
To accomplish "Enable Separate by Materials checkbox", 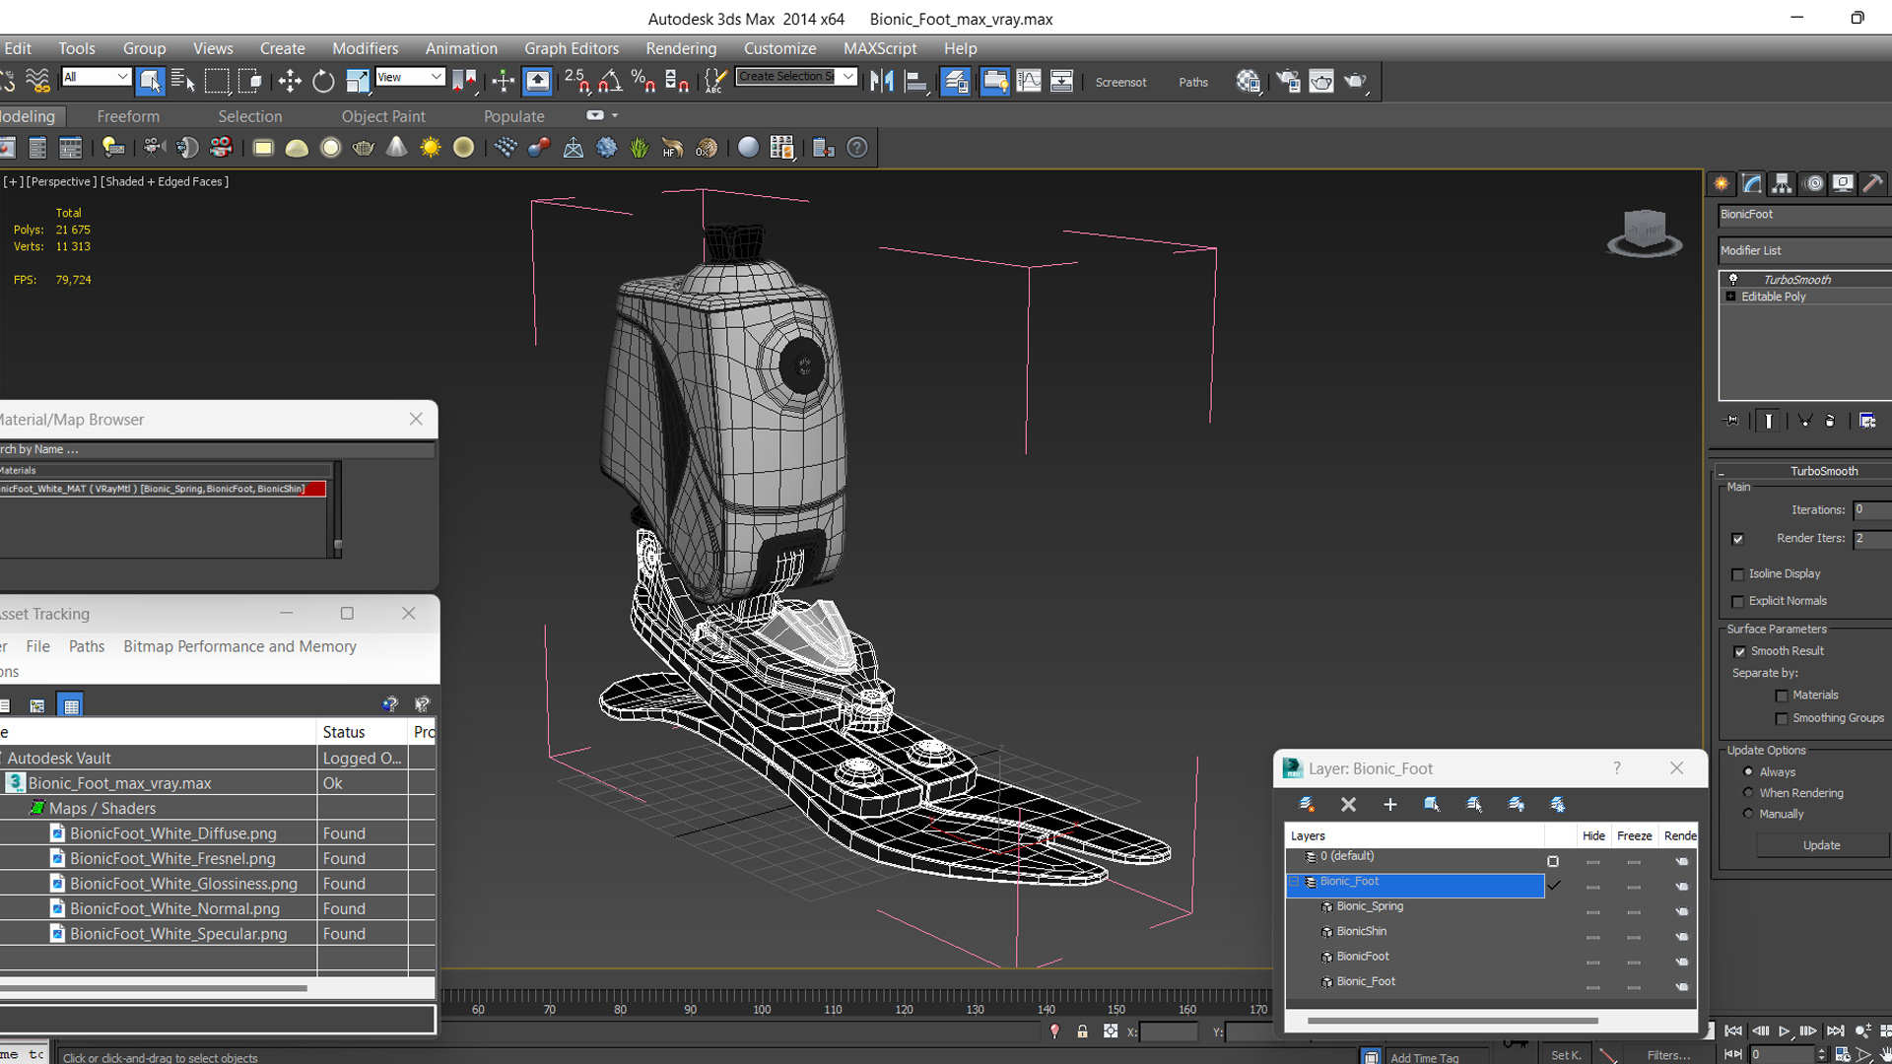I will 1782,697.
